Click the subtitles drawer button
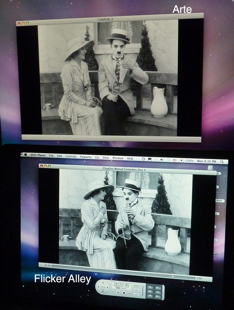 click(x=158, y=288)
